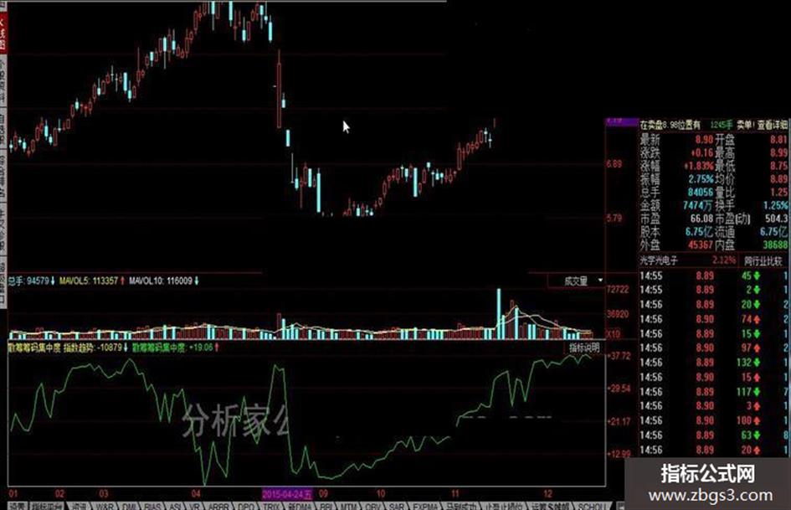Click the 同行业比较 button

tap(763, 261)
